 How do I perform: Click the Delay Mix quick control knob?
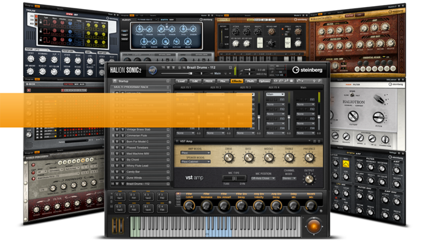[x=293, y=205]
